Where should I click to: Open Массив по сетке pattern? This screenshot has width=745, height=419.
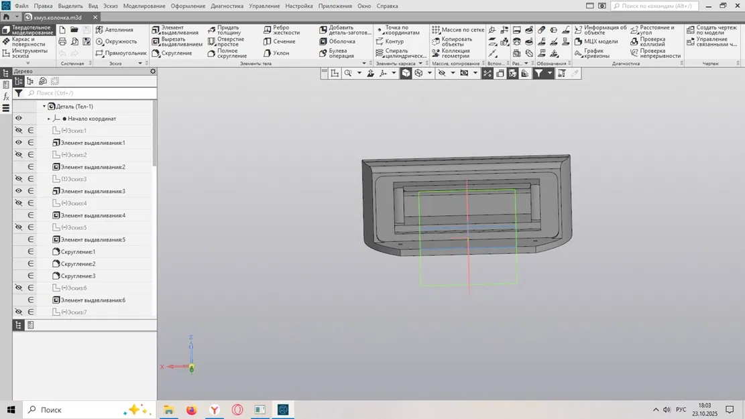pyautogui.click(x=457, y=29)
